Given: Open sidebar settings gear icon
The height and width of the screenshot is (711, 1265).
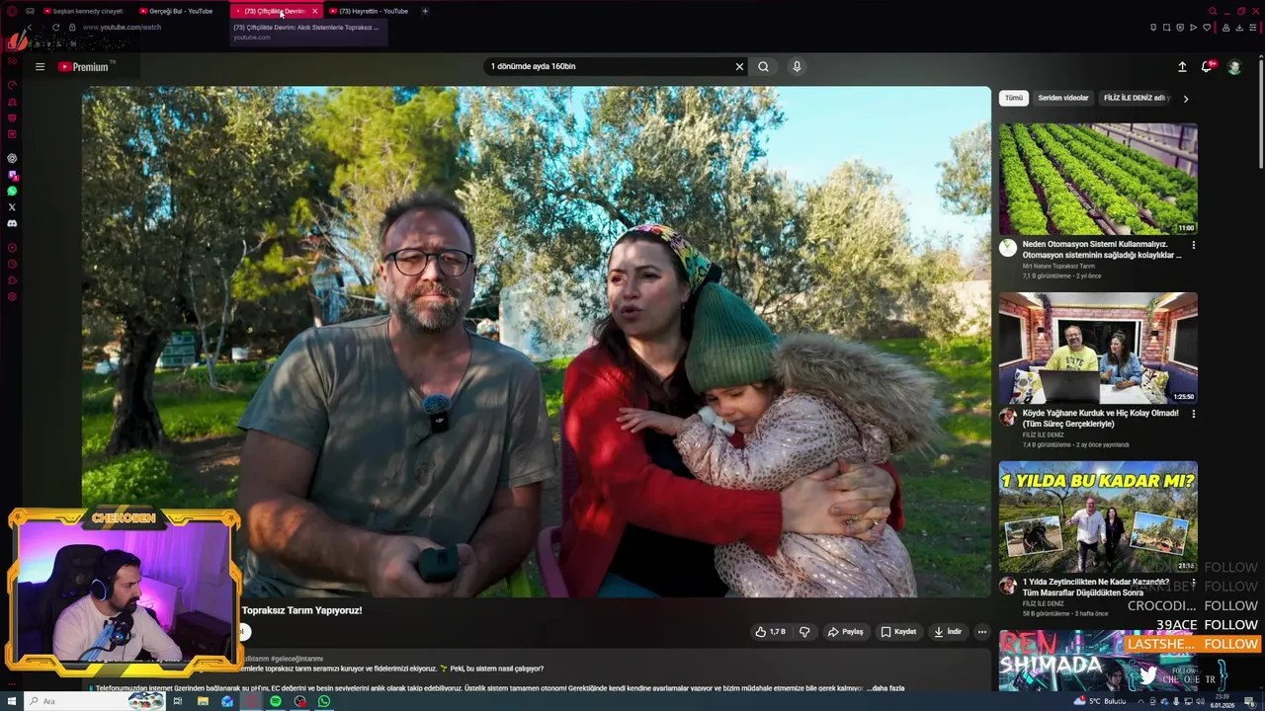Looking at the screenshot, I should point(12,296).
